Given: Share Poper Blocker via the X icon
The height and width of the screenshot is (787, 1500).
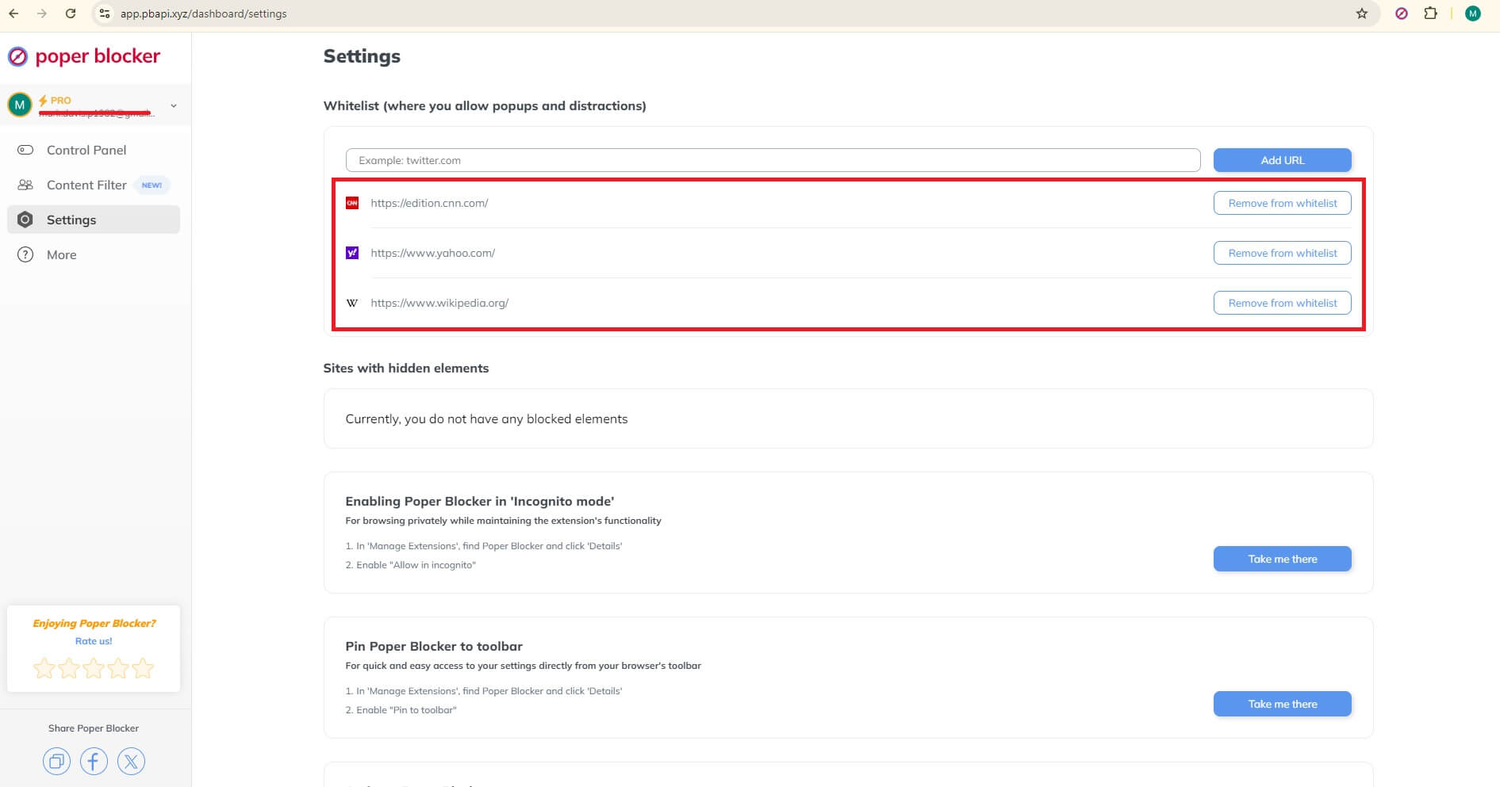Looking at the screenshot, I should 130,761.
